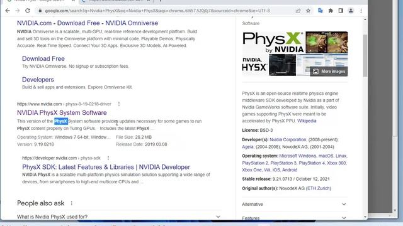Go forward with the forward arrow
403x226 pixels.
coord(18,11)
